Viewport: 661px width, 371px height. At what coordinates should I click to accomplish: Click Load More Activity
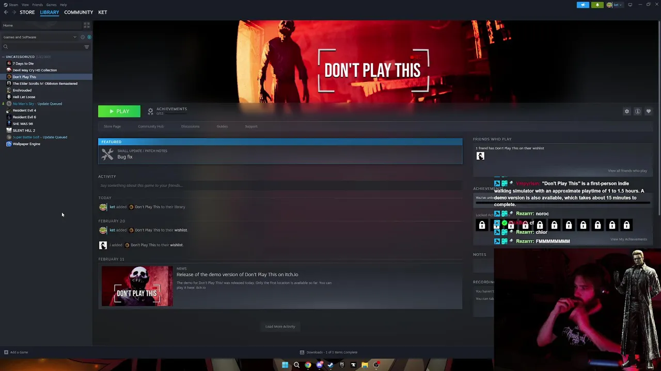(280, 326)
